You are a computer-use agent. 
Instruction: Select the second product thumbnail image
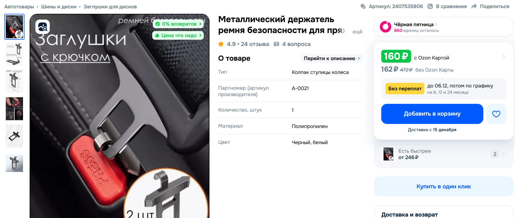[14, 54]
